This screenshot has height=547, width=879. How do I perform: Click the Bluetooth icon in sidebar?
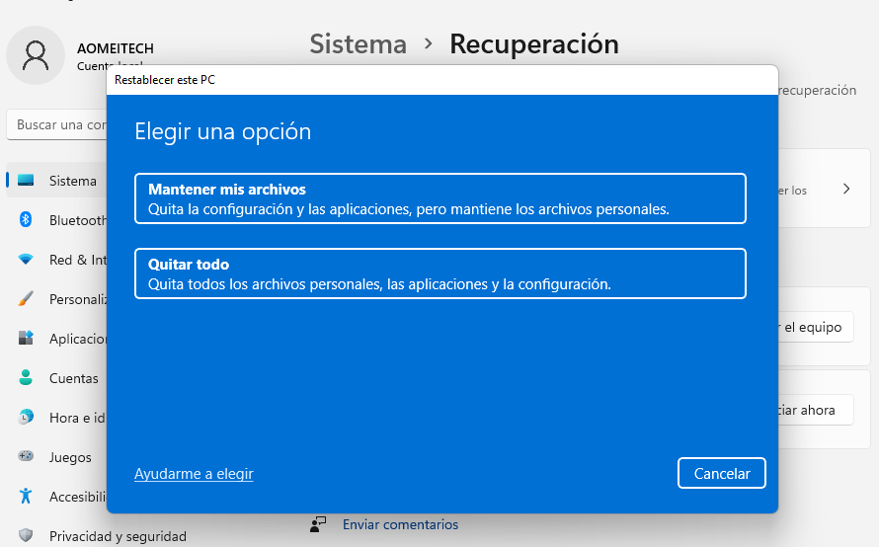[27, 220]
